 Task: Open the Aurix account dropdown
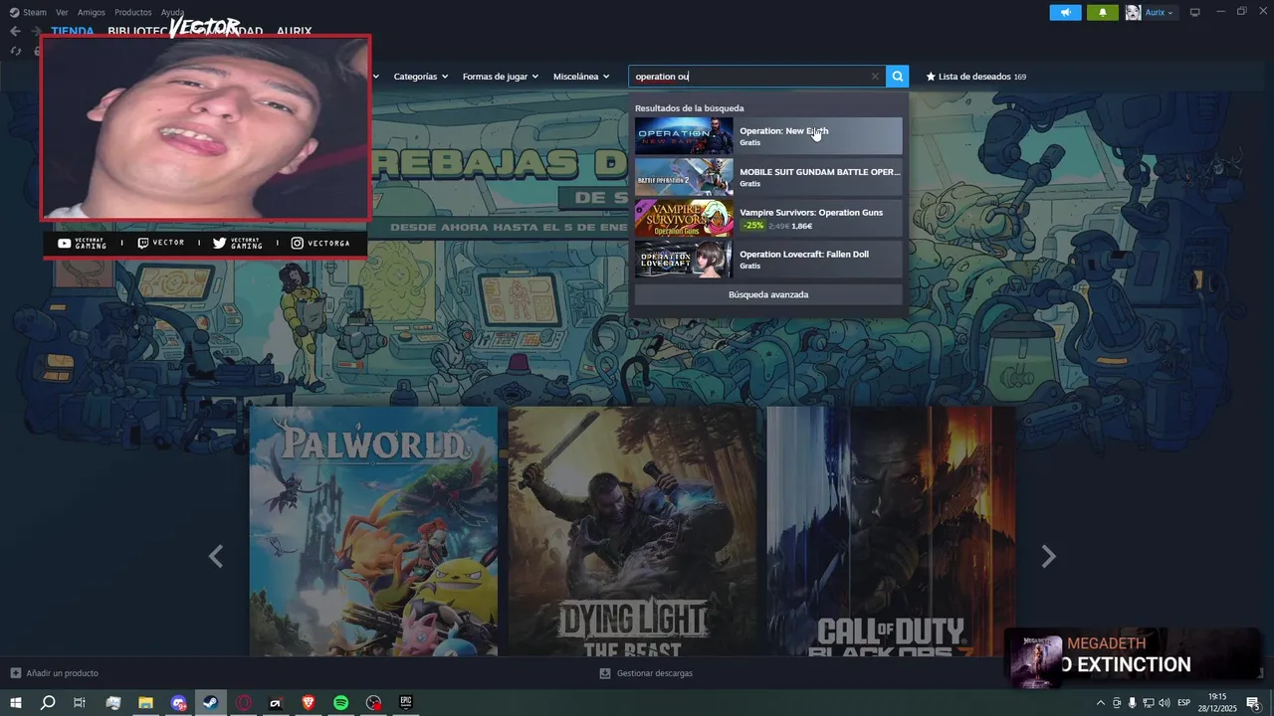1160,13
